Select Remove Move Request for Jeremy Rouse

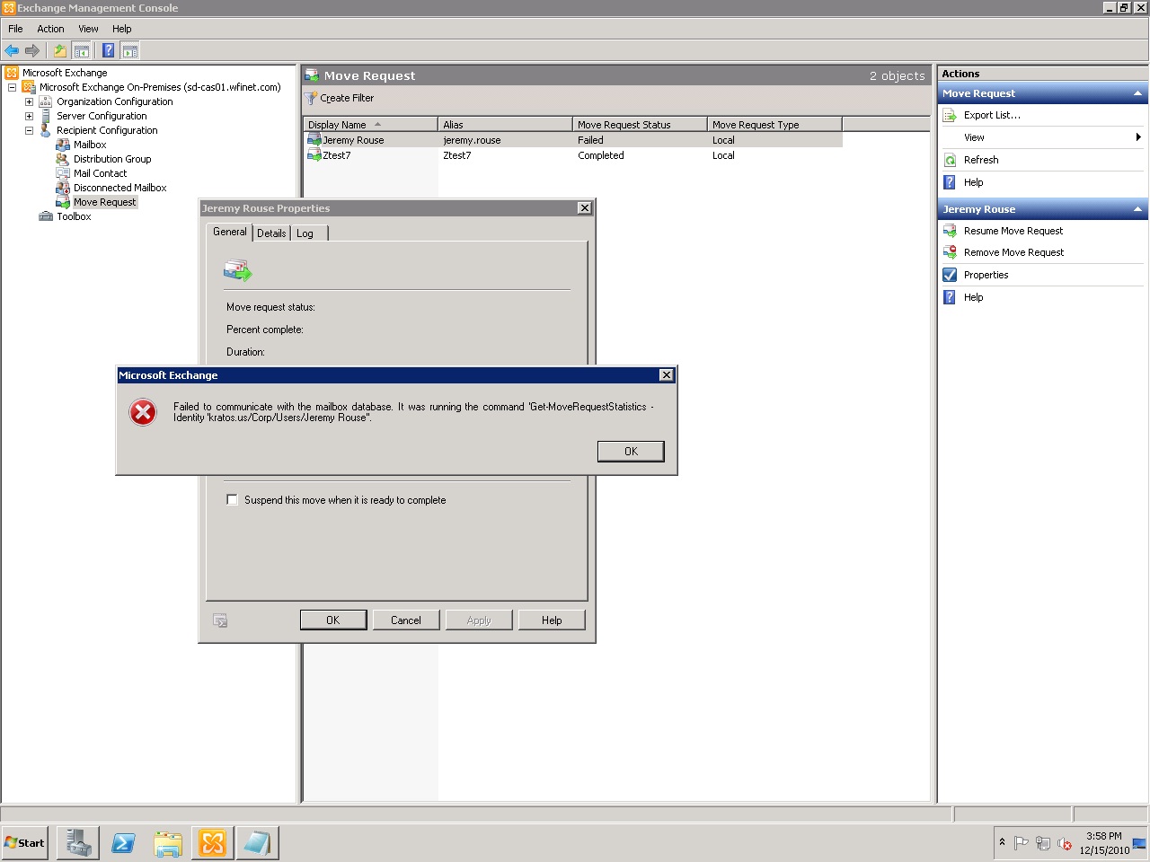1013,252
